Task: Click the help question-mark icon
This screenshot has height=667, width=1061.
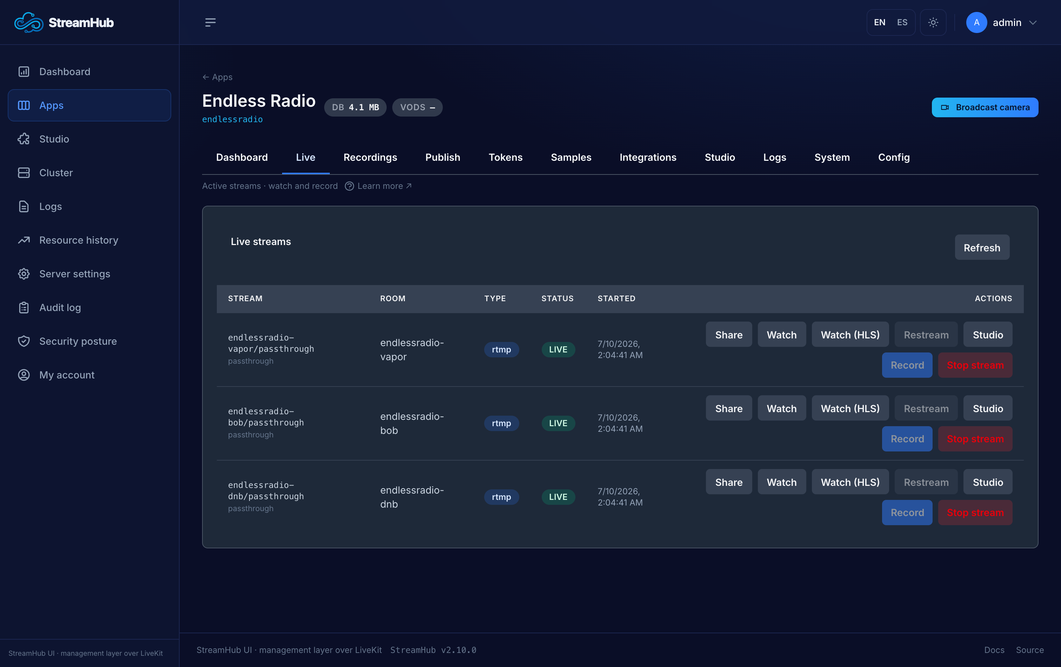Action: click(x=349, y=186)
